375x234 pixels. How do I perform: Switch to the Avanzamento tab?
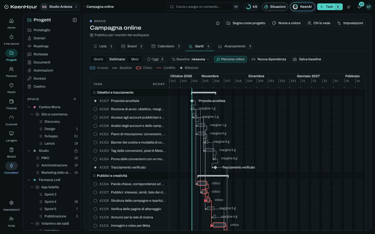[x=235, y=46]
